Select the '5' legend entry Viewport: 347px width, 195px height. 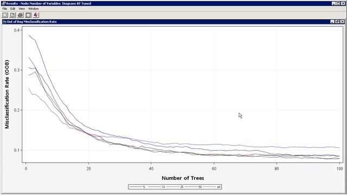tap(137, 187)
